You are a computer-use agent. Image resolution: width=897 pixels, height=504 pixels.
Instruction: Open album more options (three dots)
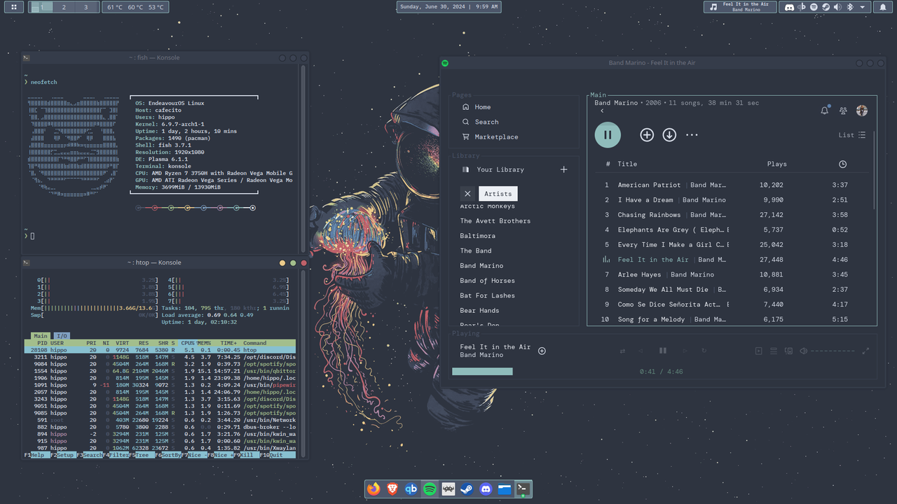(x=692, y=135)
